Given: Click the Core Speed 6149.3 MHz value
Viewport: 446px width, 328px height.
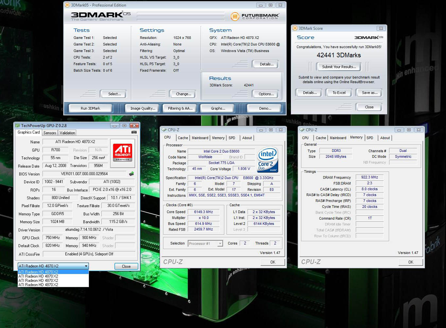Looking at the screenshot, I should [203, 212].
